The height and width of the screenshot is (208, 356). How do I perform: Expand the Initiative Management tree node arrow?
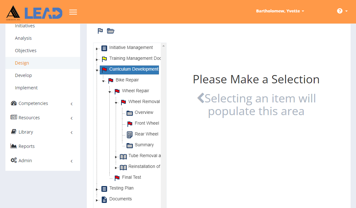(x=97, y=49)
